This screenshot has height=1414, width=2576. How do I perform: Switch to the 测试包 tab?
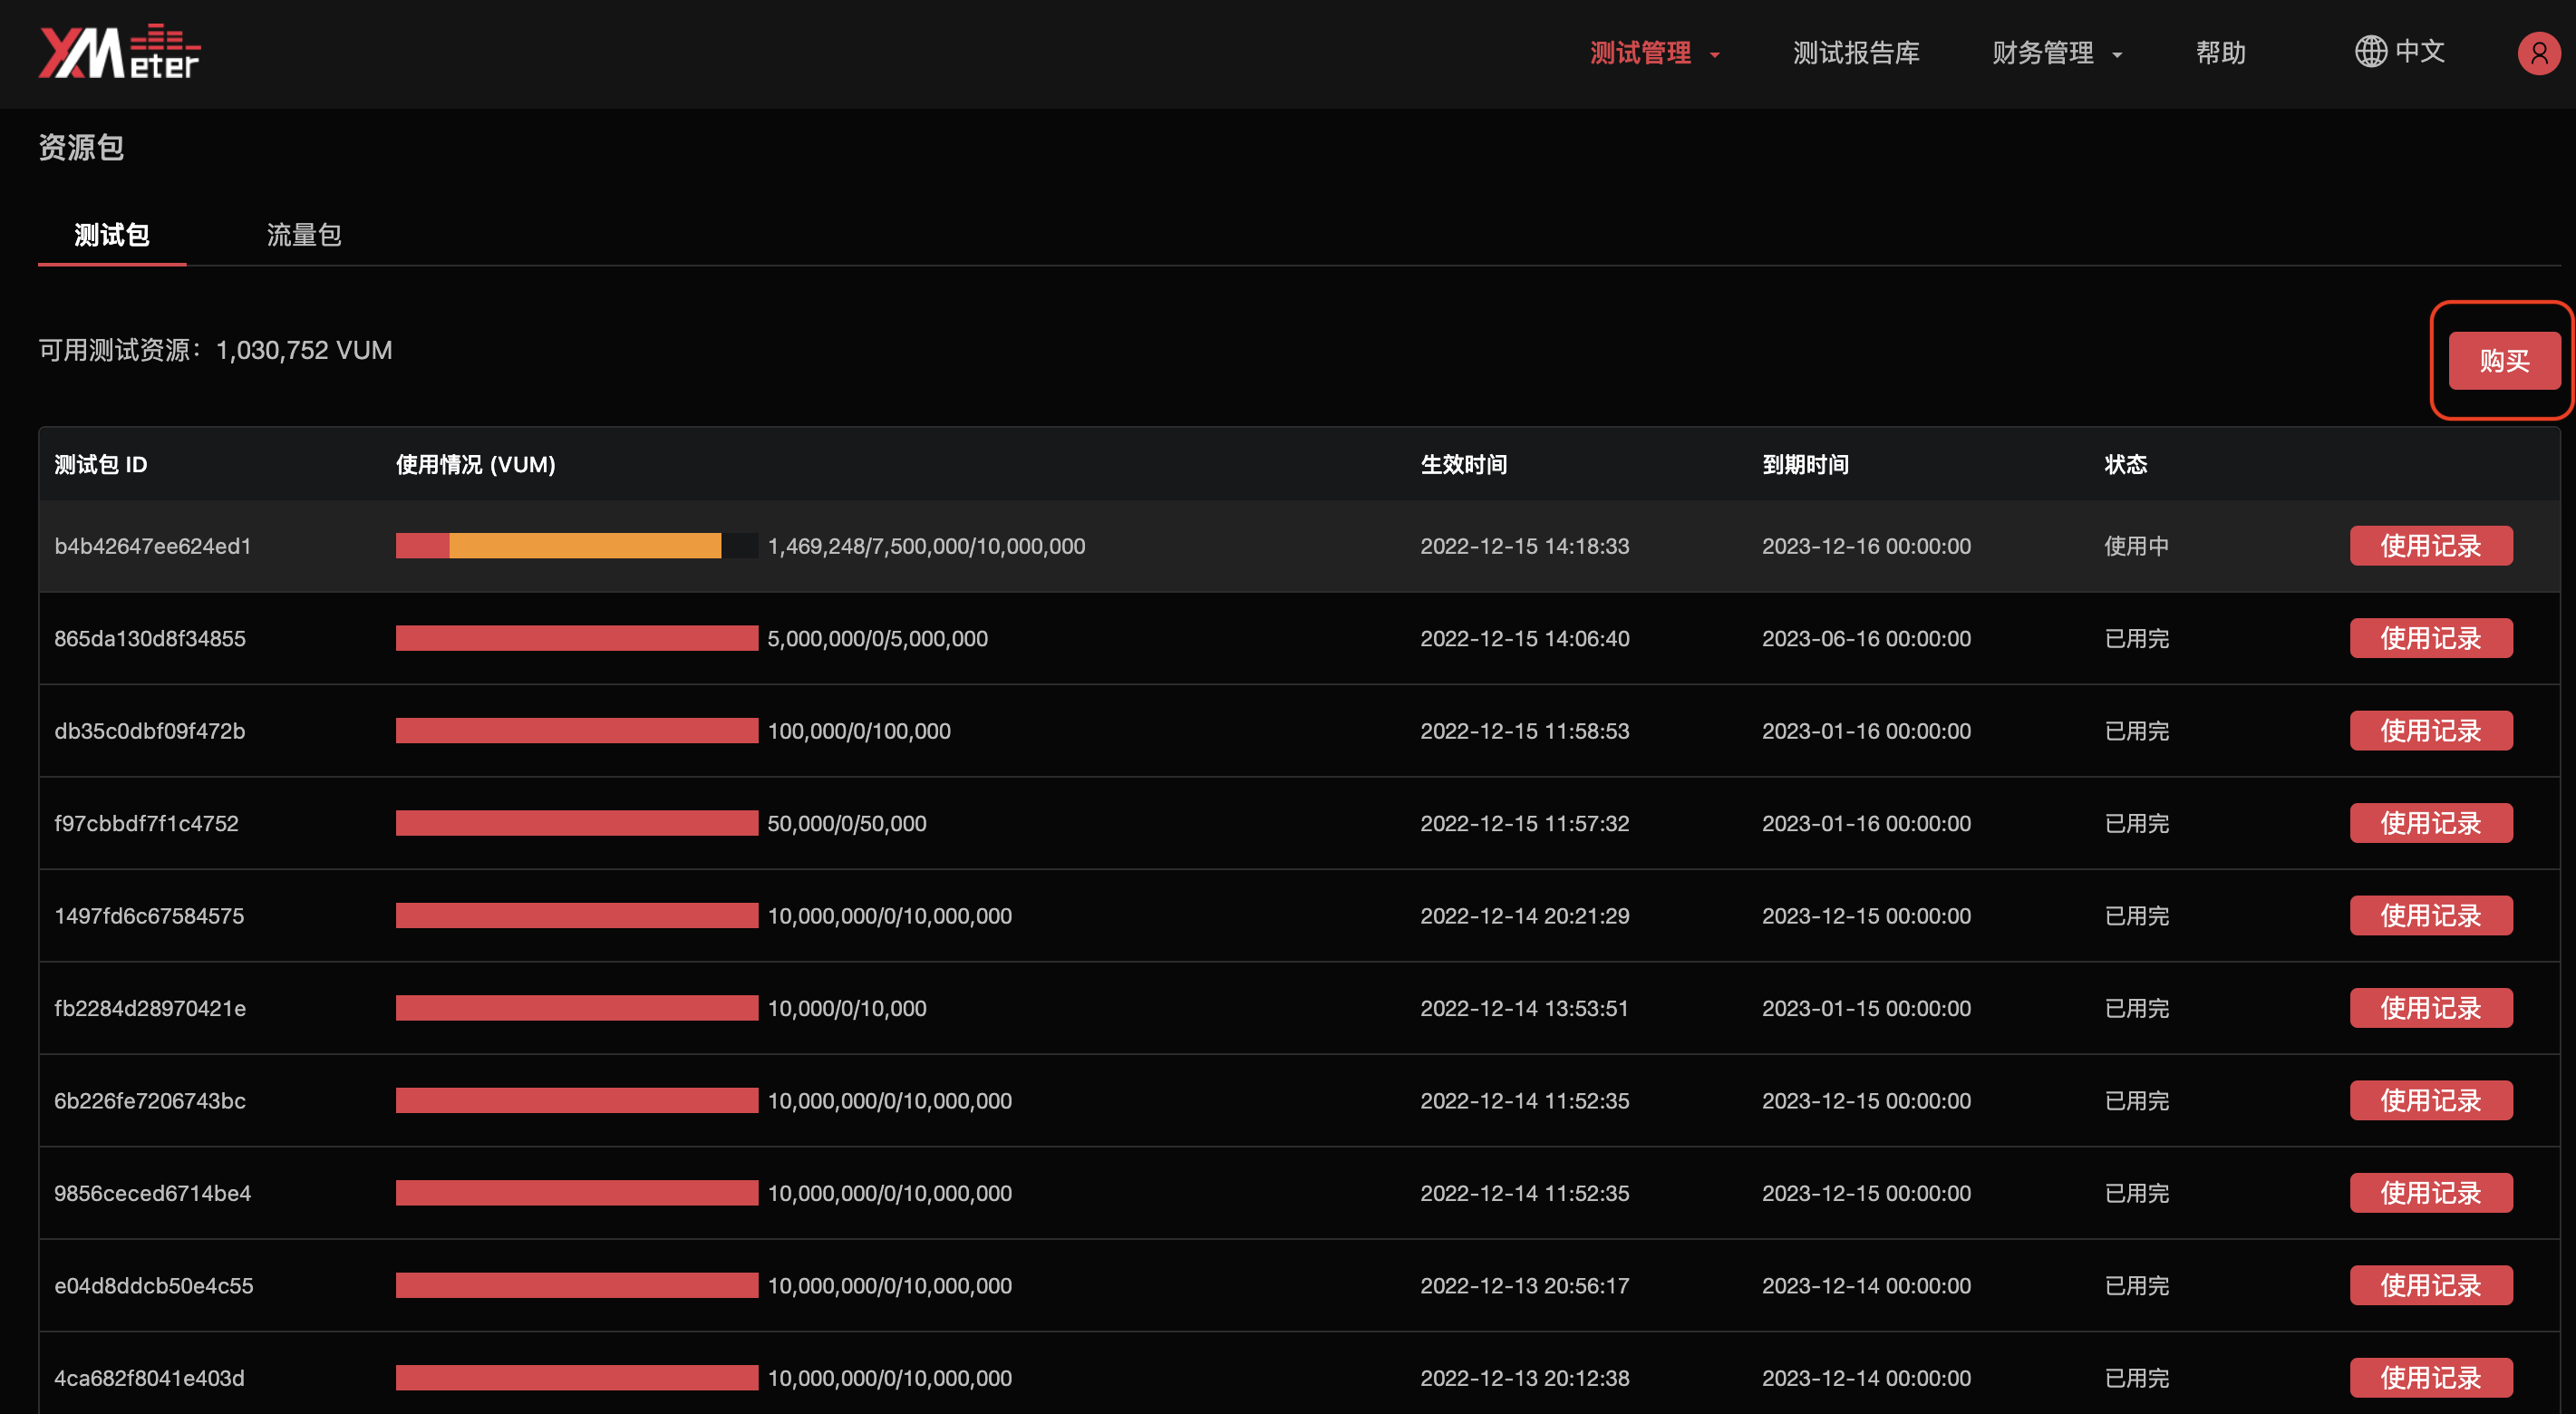click(x=112, y=235)
